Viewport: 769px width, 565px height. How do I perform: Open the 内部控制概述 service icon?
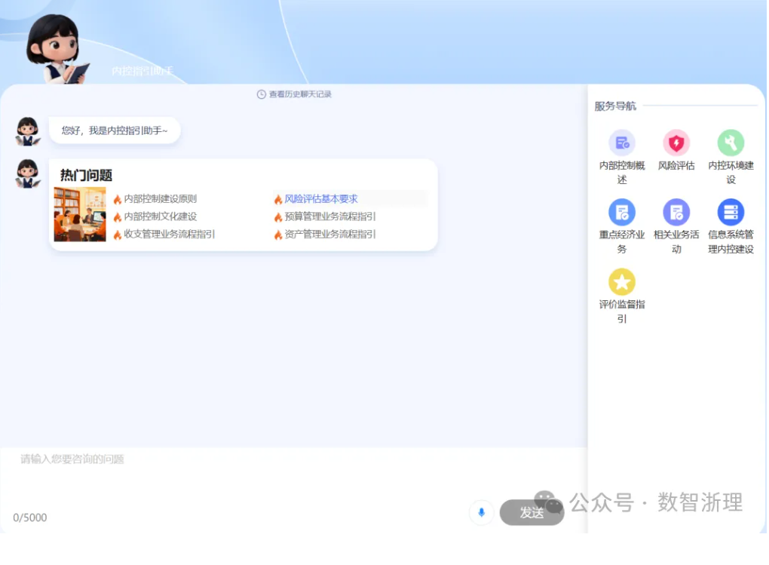tap(622, 143)
